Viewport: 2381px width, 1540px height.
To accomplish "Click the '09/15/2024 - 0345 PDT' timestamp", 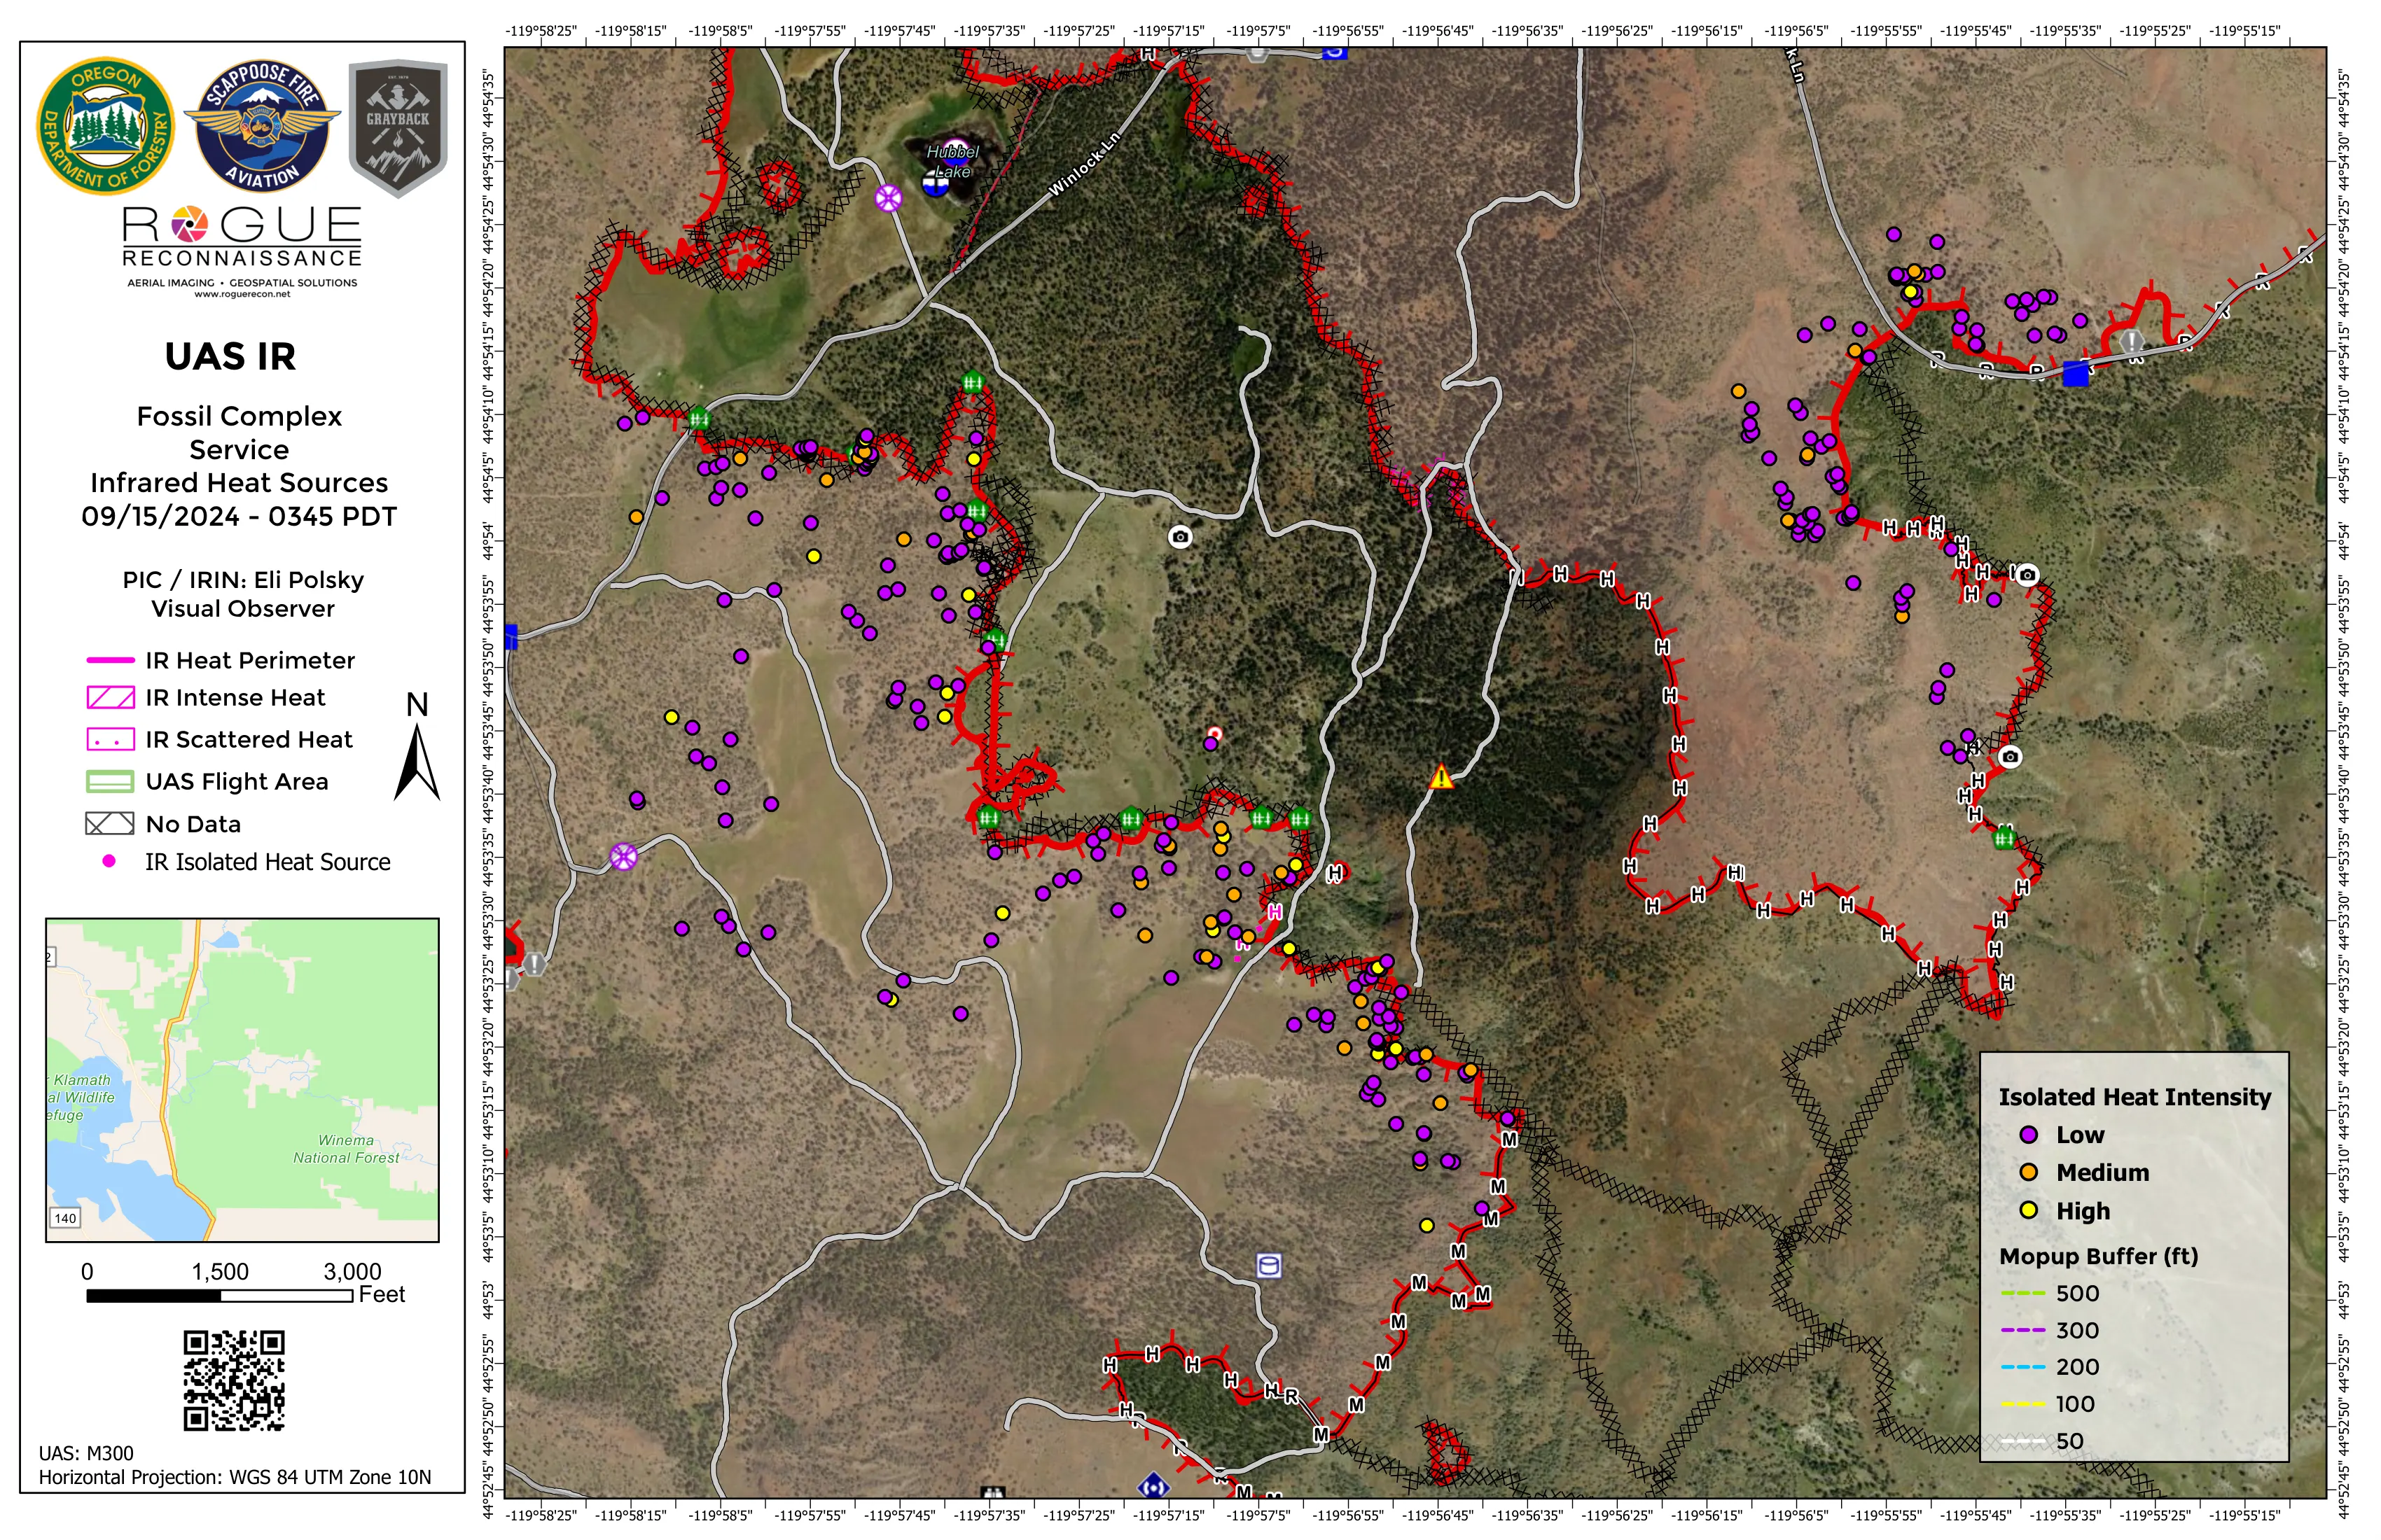I will (239, 517).
